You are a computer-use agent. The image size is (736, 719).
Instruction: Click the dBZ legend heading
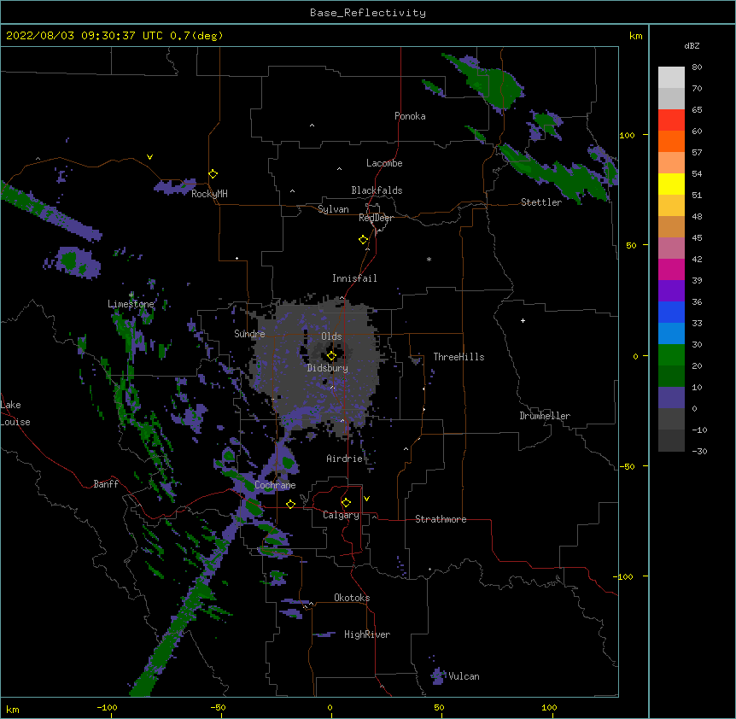tap(692, 45)
